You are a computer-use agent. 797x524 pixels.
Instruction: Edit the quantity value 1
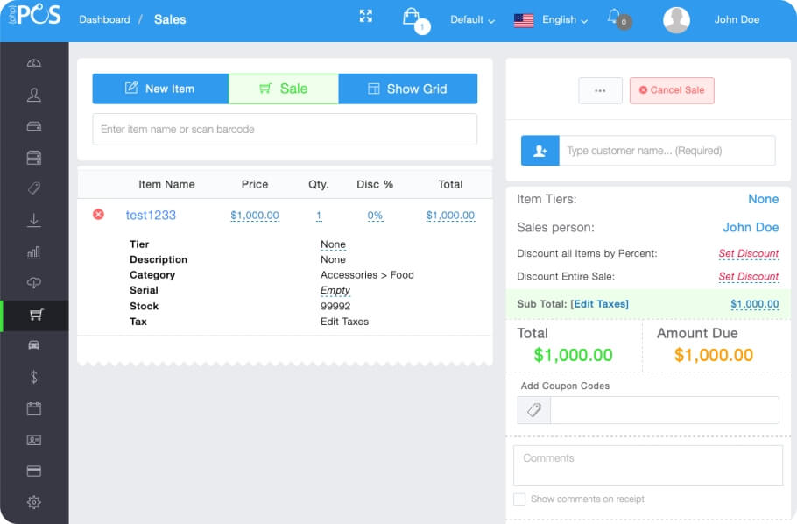tap(319, 216)
